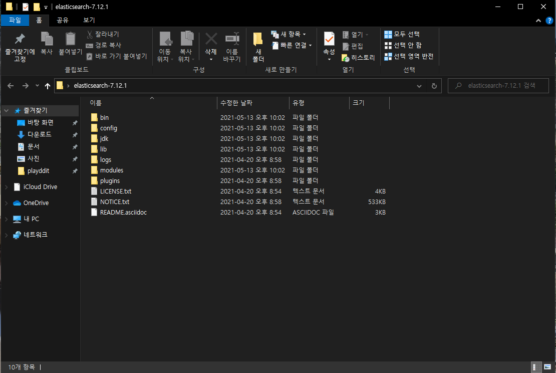Go back with the left arrow
Screen dimensions: 556x373
click(x=11, y=86)
